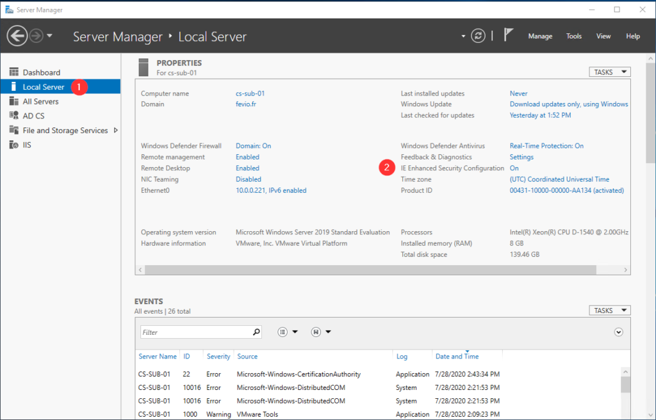The width and height of the screenshot is (656, 420).
Task: Click the back navigation arrow button
Action: 17,36
